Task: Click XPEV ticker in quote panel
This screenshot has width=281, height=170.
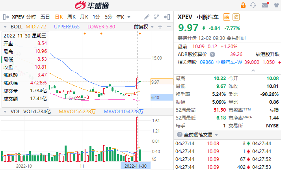Action: (x=185, y=17)
